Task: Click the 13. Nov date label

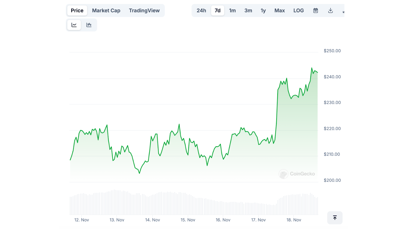Action: [117, 220]
